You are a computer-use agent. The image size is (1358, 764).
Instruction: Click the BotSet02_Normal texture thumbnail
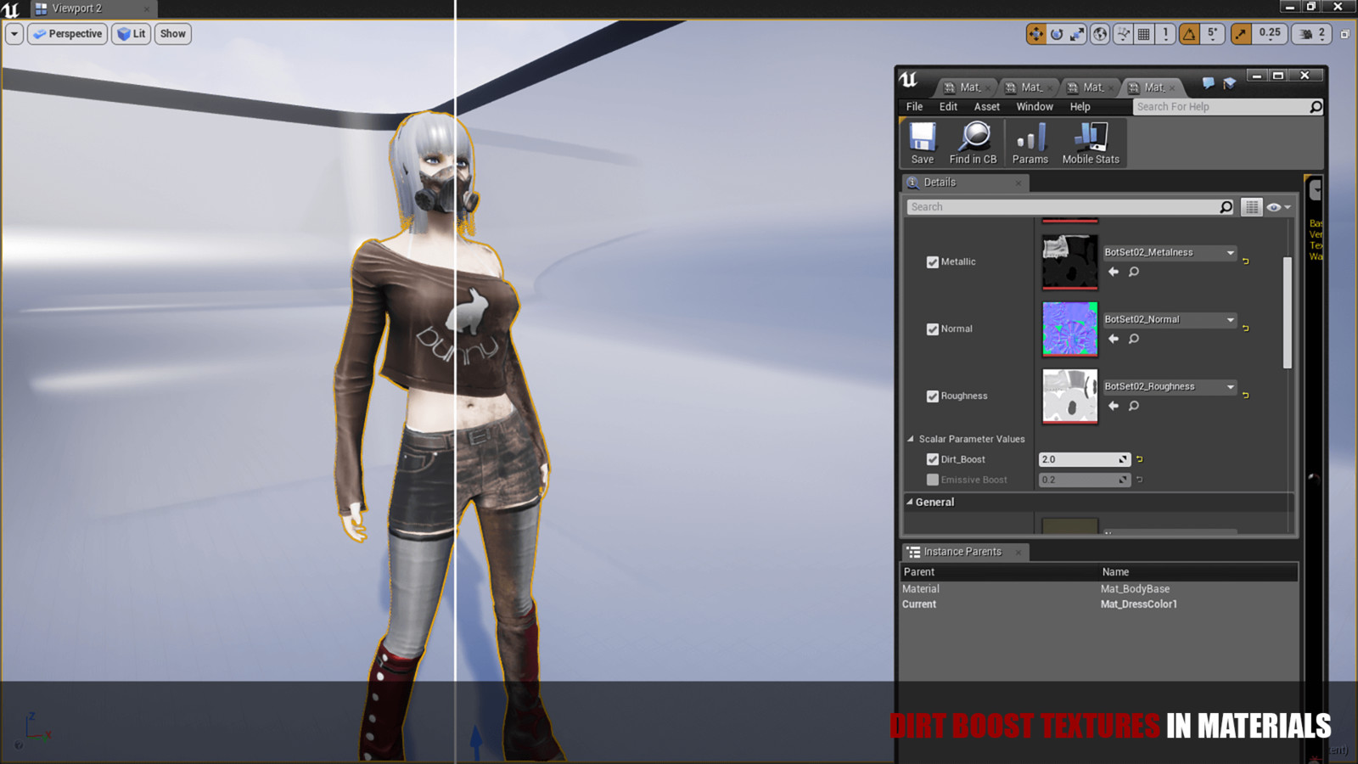click(x=1069, y=329)
